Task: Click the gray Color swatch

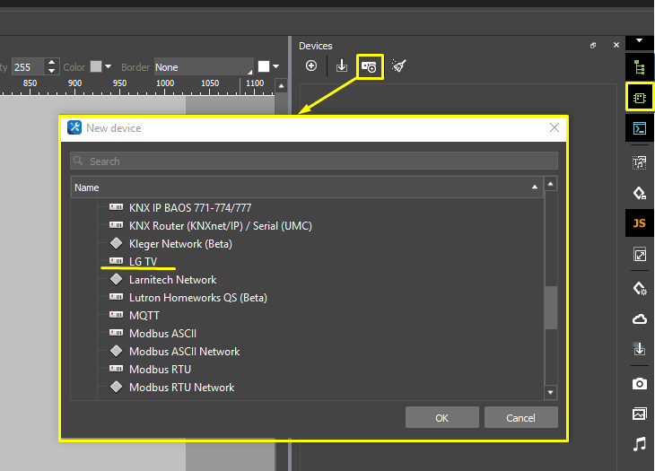Action: click(95, 67)
